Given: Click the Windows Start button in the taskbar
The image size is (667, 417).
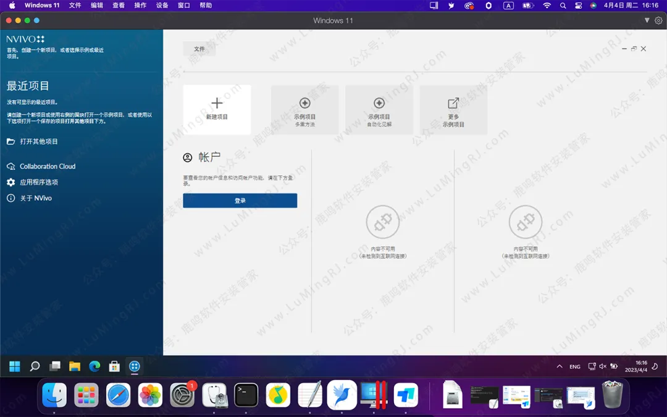Looking at the screenshot, I should coord(15,366).
